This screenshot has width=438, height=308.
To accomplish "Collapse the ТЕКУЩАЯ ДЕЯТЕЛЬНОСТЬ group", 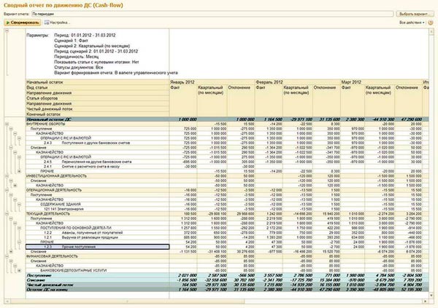I will point(8,213).
